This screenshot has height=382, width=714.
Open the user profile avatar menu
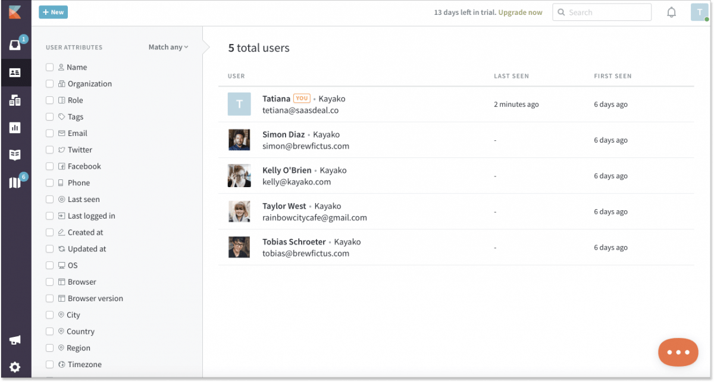(x=699, y=12)
